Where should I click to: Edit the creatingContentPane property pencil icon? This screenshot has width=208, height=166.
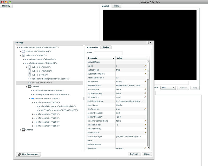tap(145, 121)
